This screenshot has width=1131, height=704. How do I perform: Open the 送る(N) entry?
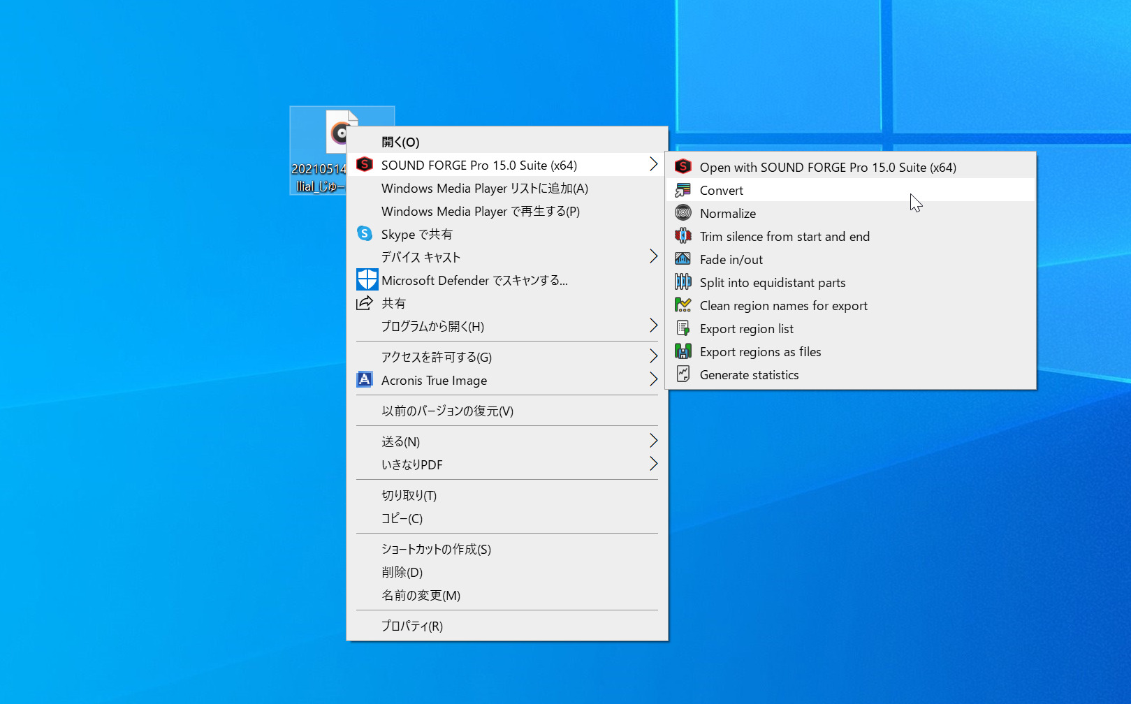(507, 441)
